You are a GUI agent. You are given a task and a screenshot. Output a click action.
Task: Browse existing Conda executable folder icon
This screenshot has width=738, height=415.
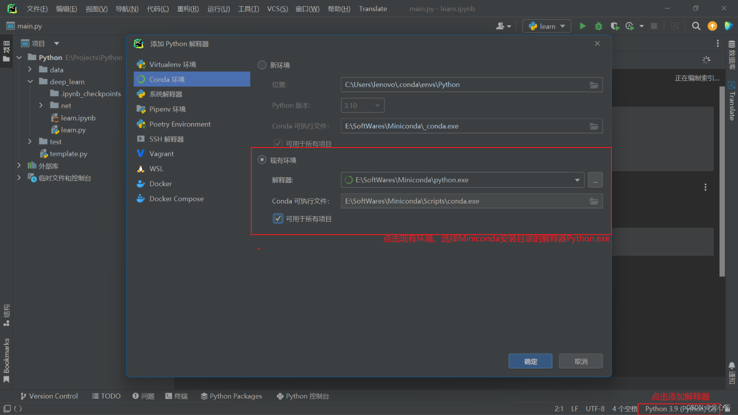pos(594,201)
